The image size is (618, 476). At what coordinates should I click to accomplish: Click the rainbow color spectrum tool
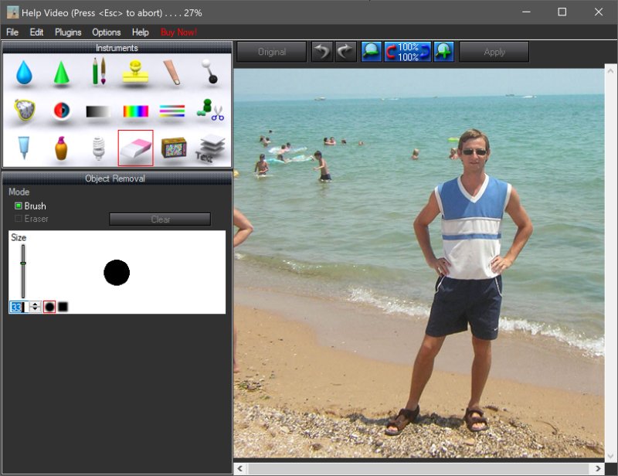135,111
